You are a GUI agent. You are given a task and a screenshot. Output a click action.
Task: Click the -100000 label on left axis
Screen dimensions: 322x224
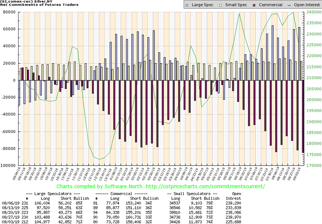click(x=7, y=165)
